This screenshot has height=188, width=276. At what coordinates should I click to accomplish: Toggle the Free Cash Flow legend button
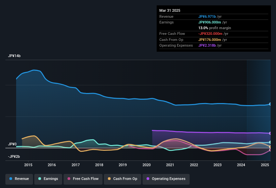pyautogui.click(x=83, y=179)
